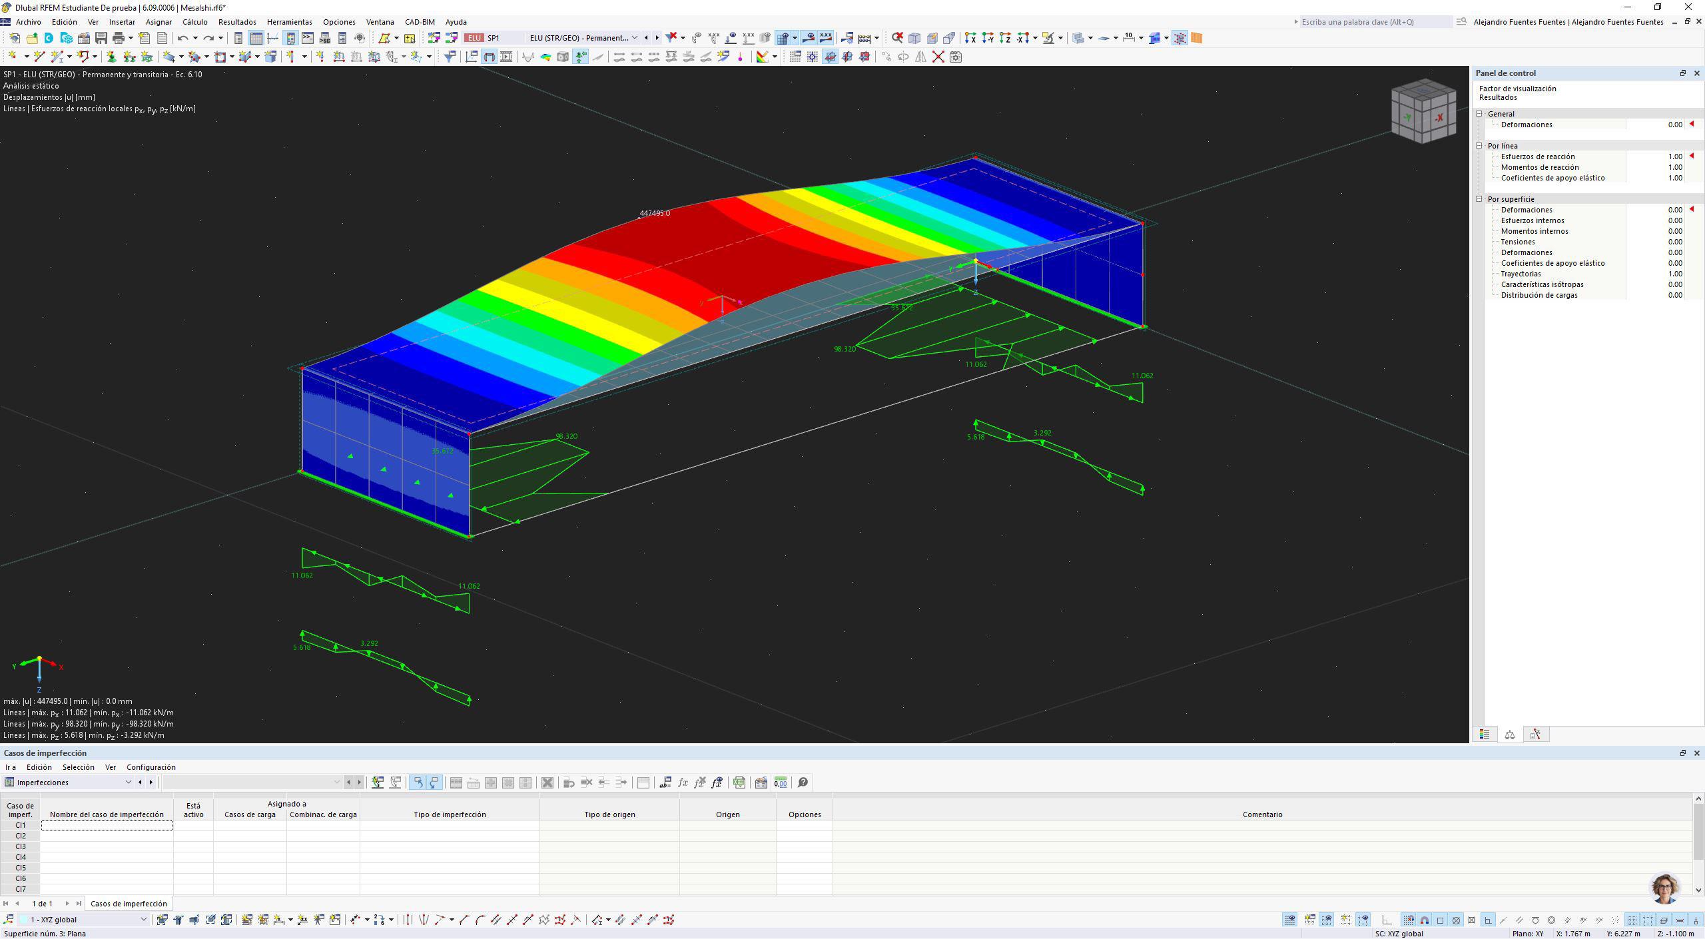
Task: Click the view in X direction icon
Action: [x=970, y=38]
